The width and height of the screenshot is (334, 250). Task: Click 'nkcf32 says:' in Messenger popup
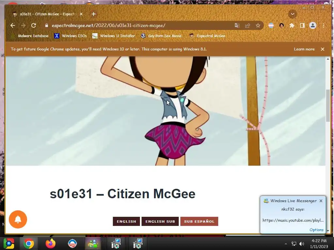[x=293, y=209]
